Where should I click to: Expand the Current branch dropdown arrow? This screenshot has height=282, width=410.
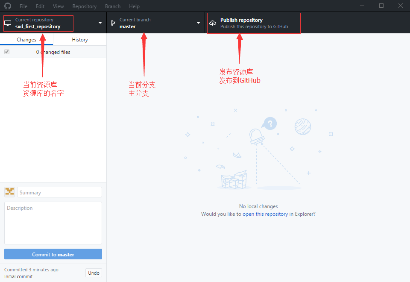(199, 23)
